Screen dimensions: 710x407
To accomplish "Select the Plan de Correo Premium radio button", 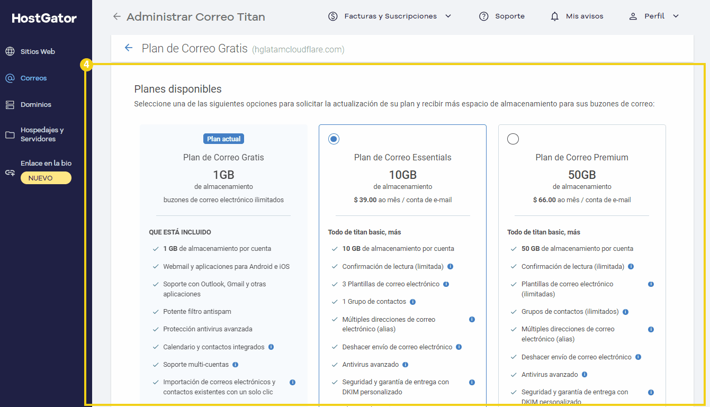I will (513, 139).
